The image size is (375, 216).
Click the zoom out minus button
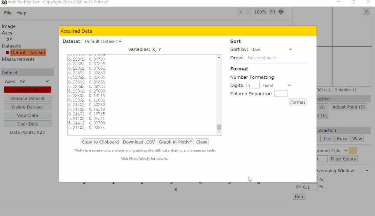(x=248, y=12)
